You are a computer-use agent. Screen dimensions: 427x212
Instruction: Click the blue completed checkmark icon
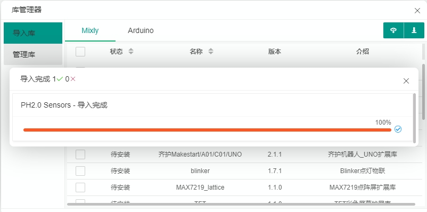point(398,129)
